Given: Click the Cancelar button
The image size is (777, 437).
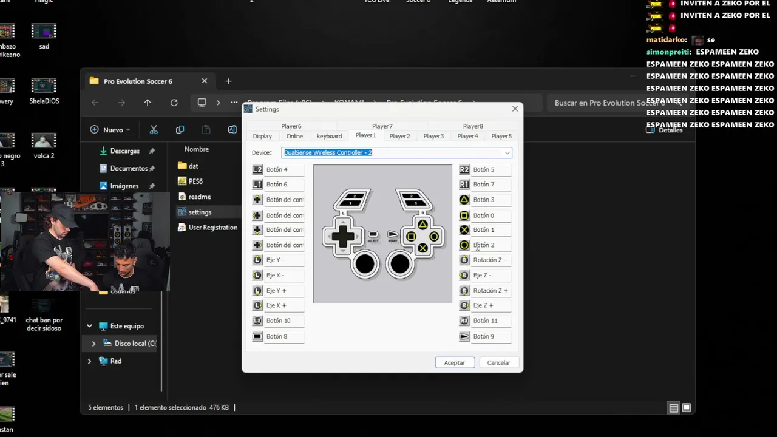Looking at the screenshot, I should pyautogui.click(x=498, y=362).
